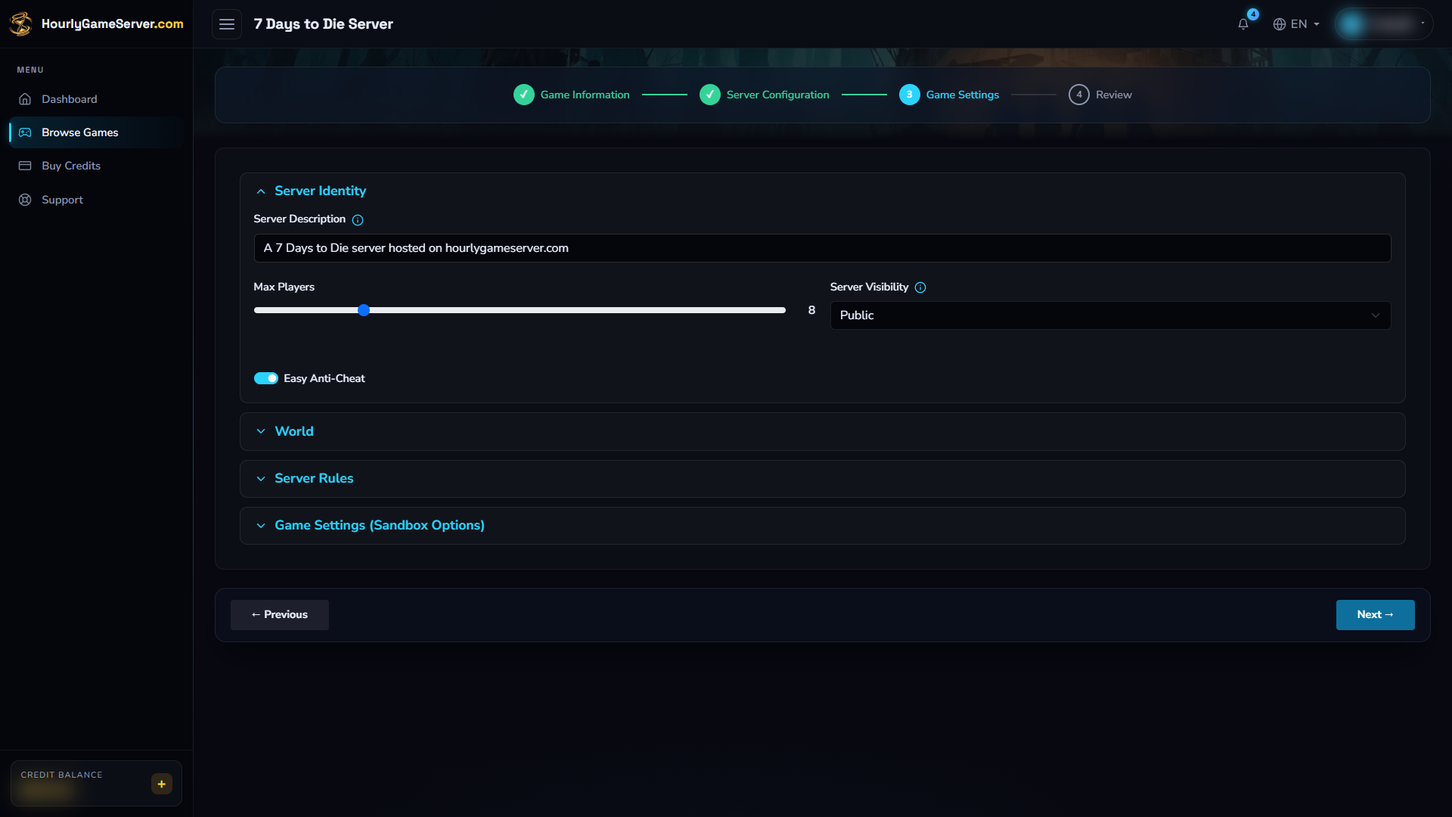
Task: Expand Game Settings (Sandbox Options) section
Action: 823,526
